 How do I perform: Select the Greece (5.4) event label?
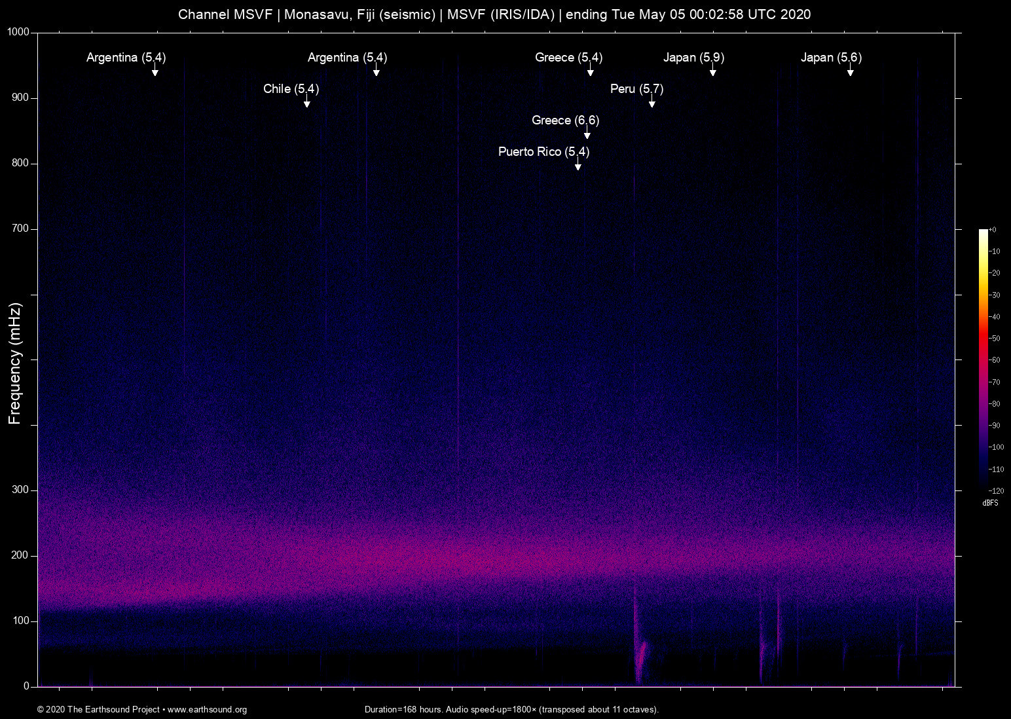click(x=568, y=58)
